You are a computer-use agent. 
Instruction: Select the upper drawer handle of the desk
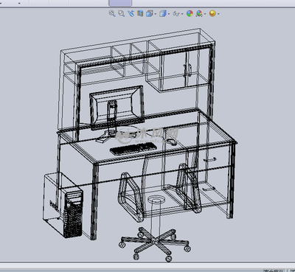pos(209,160)
